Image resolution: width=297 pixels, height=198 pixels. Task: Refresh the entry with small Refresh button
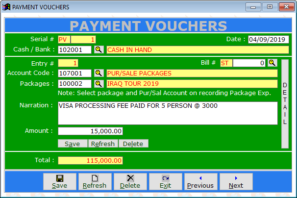103,144
